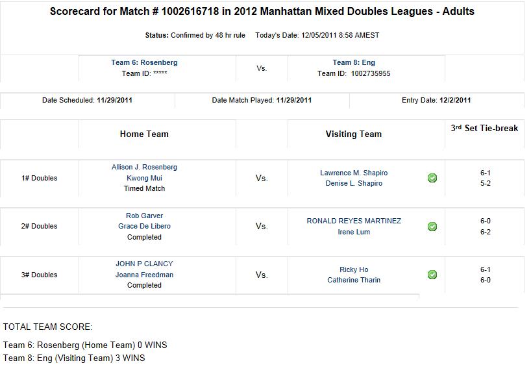Click the Visiting Team column header
This screenshot has height=374, width=531.
(354, 134)
